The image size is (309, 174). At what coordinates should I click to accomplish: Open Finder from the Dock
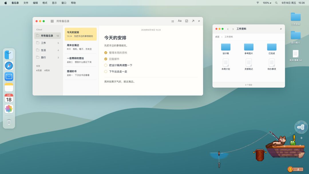[9, 55]
